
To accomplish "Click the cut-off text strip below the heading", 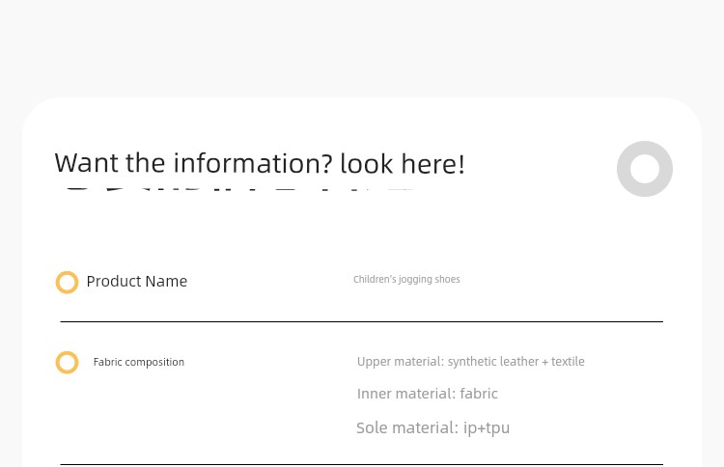I will 240,190.
